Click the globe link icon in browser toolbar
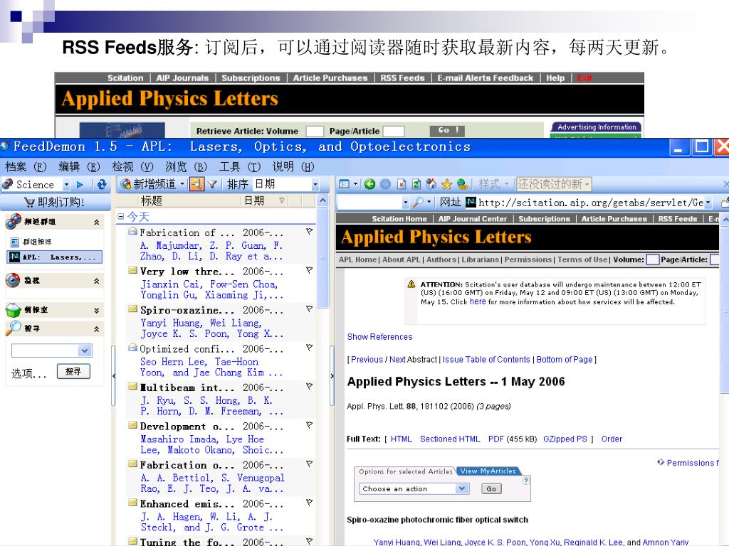Image resolution: width=729 pixels, height=546 pixels. click(x=462, y=184)
